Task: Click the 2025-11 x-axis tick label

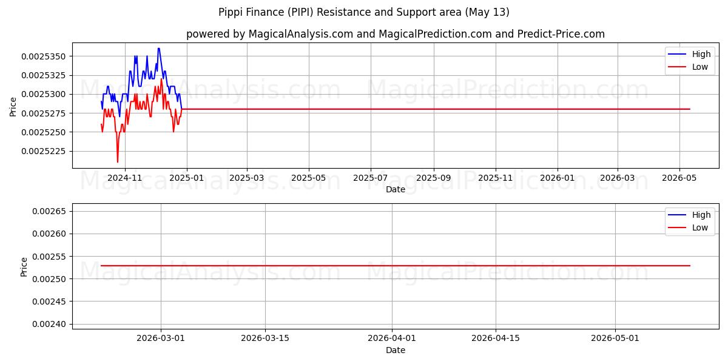Action: coord(495,178)
